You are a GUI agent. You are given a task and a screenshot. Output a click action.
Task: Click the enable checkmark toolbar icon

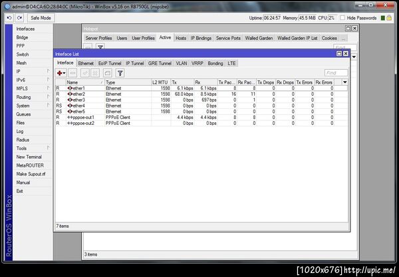tap(85, 73)
